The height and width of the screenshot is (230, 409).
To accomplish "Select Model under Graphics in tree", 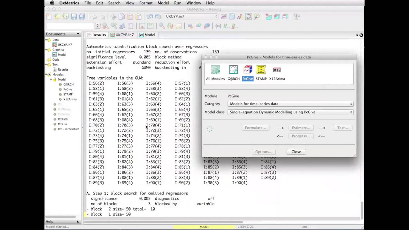I will pyautogui.click(x=62, y=55).
